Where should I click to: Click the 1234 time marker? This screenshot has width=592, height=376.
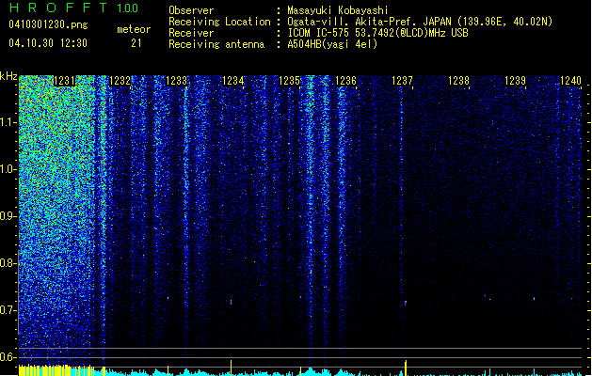pyautogui.click(x=233, y=81)
